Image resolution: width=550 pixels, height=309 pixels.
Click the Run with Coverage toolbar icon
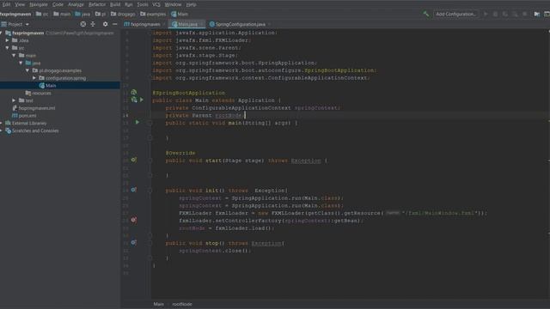[505, 14]
